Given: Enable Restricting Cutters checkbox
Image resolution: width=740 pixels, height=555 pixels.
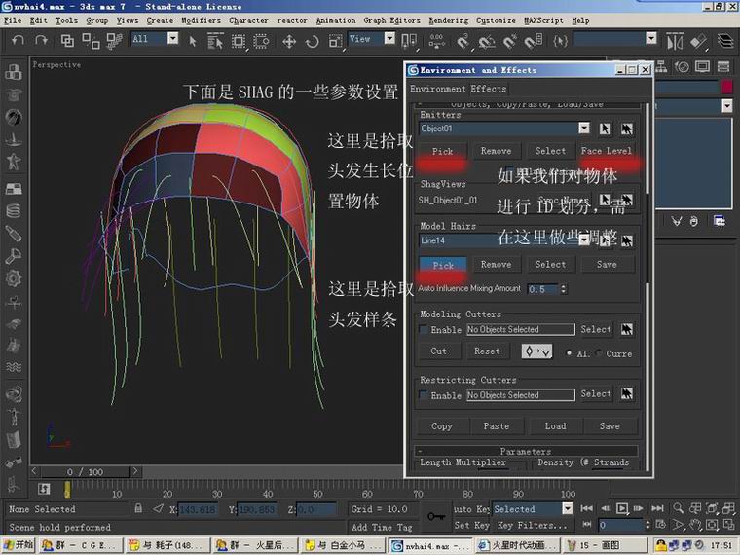Looking at the screenshot, I should tap(424, 395).
